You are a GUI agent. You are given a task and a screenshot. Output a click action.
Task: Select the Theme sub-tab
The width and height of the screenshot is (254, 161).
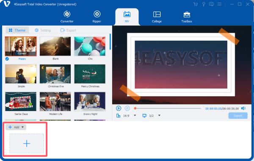click(17, 31)
